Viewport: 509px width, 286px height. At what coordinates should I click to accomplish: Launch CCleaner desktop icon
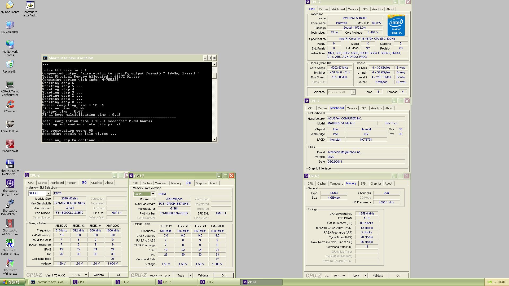(x=10, y=106)
